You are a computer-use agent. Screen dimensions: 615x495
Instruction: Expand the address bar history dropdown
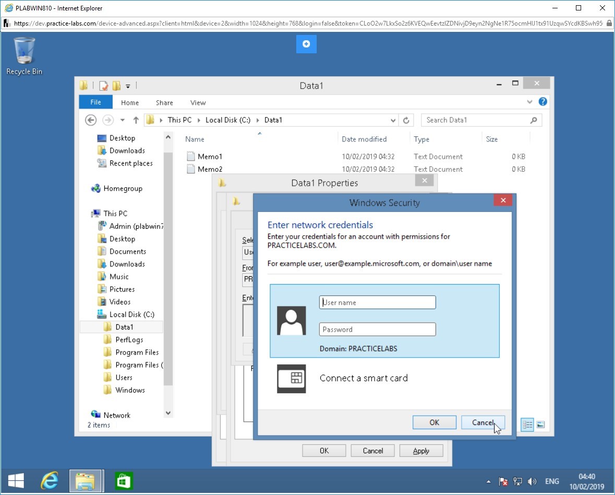coord(393,121)
